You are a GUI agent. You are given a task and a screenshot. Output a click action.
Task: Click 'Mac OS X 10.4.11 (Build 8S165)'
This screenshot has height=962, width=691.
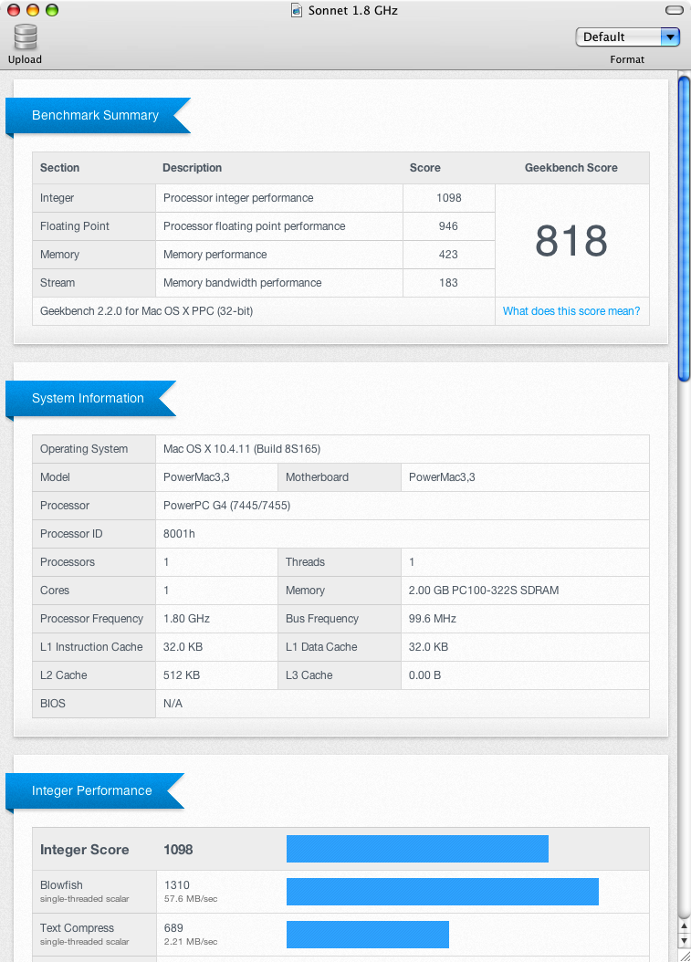(242, 449)
